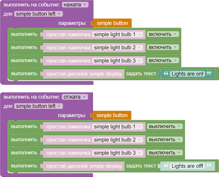
Task: Open "simple light bulb 2" dropdown beside "включить"
Action: 117,48
